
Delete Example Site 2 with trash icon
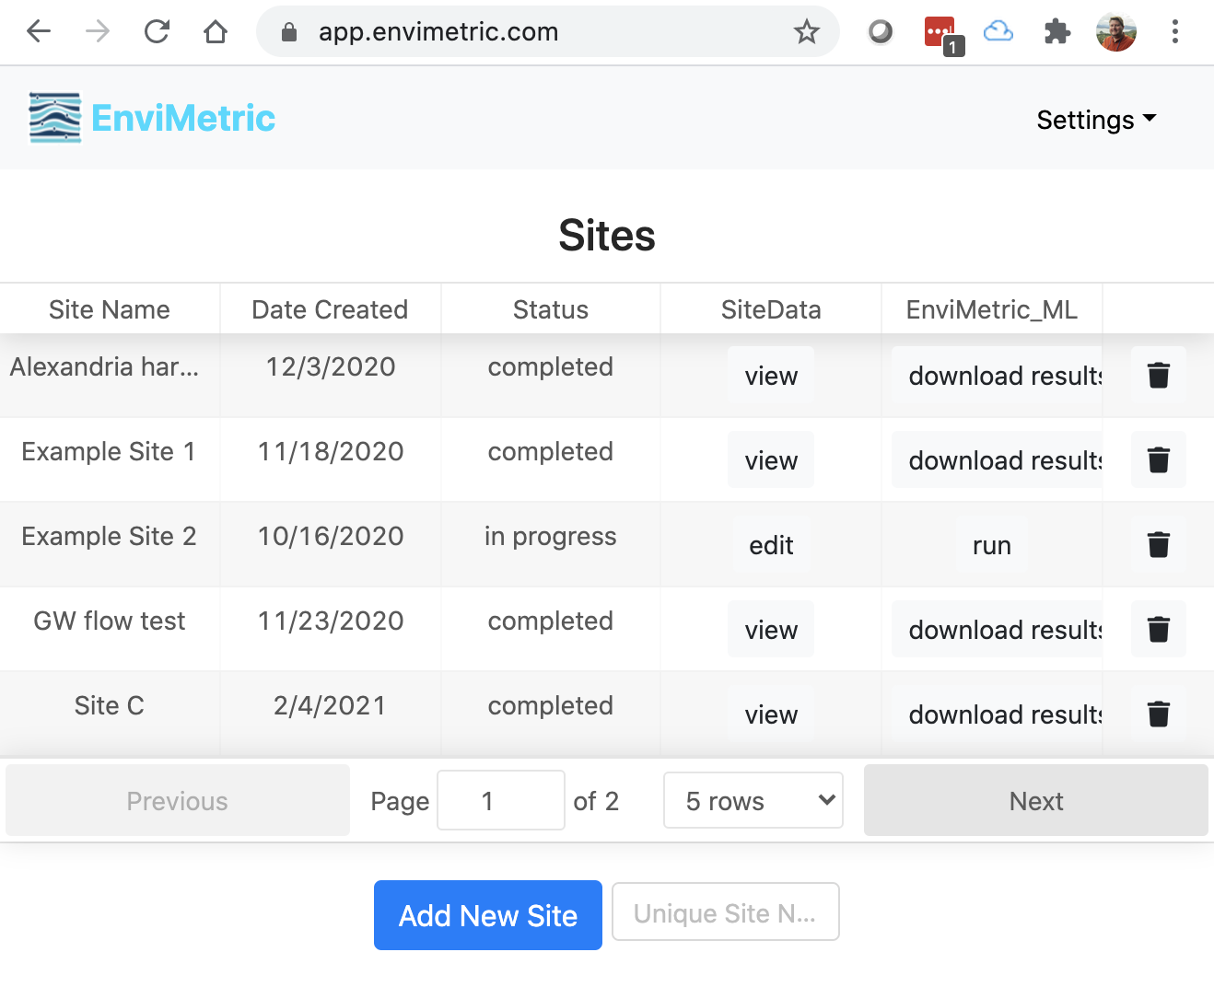tap(1159, 544)
